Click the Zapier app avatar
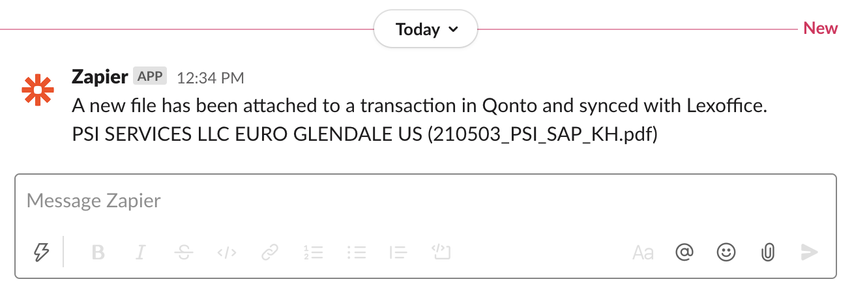 [x=37, y=89]
